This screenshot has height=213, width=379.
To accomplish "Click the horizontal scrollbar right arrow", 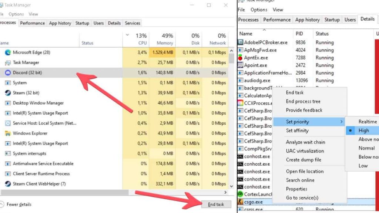I will pos(225,192).
